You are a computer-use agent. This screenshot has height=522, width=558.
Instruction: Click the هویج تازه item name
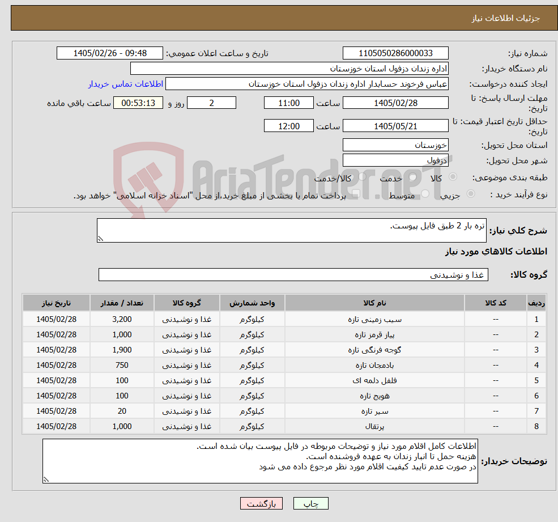click(x=374, y=396)
